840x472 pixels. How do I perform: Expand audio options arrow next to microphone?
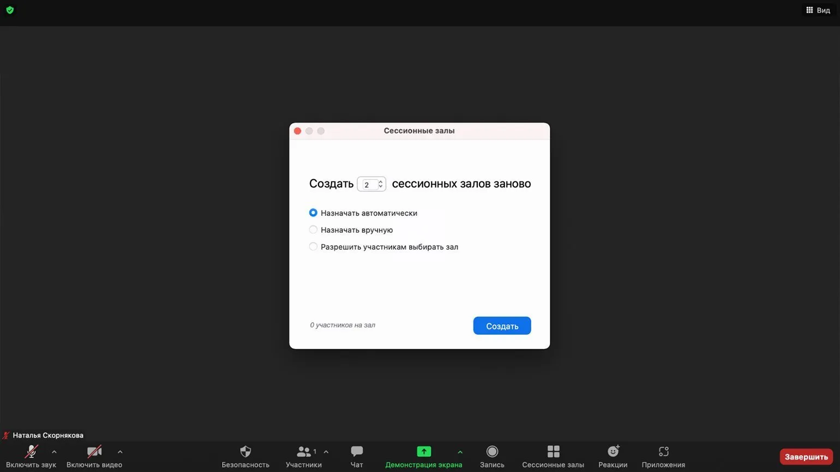[54, 452]
